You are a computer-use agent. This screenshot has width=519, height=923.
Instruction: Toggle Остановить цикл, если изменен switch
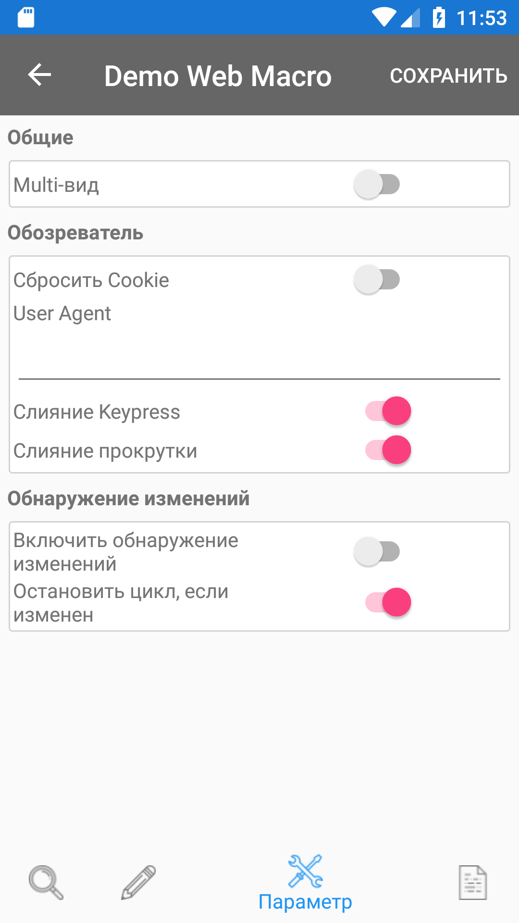coord(388,602)
